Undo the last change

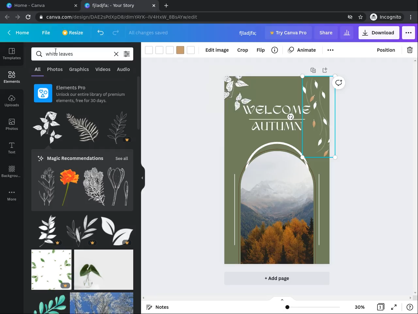pos(100,33)
